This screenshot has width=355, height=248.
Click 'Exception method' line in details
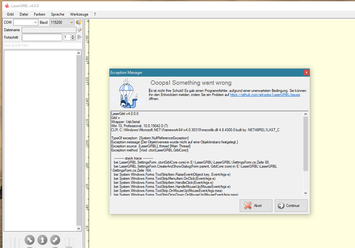point(150,150)
